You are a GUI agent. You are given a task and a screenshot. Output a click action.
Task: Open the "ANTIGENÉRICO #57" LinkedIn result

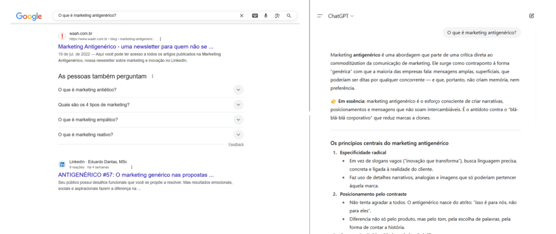tap(135, 175)
